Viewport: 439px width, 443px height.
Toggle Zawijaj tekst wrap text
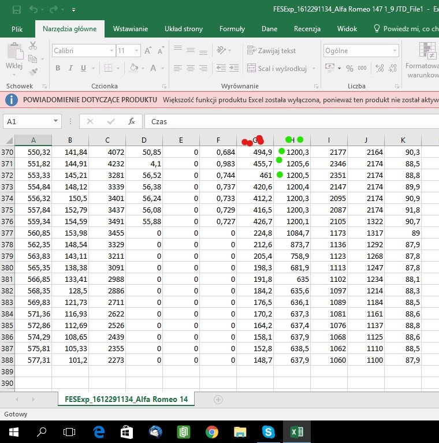(x=271, y=51)
